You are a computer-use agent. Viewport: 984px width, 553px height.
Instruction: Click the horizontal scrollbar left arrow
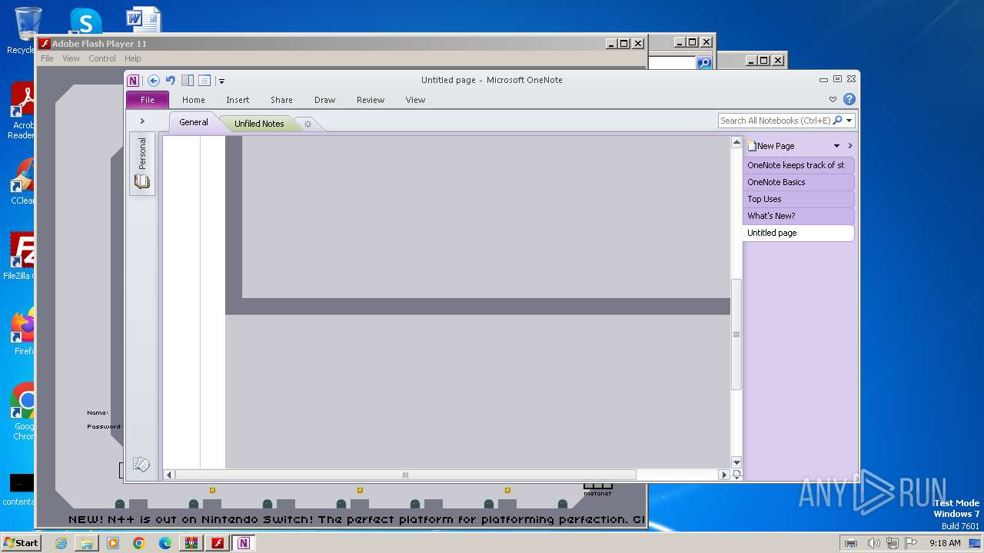point(169,475)
